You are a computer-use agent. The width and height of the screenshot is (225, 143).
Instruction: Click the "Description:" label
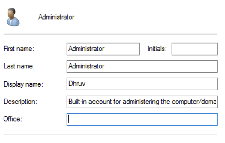pos(20,102)
